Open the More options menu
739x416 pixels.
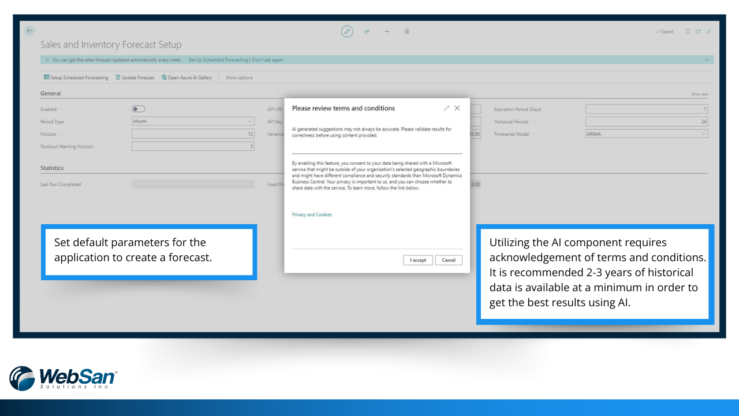tap(239, 77)
